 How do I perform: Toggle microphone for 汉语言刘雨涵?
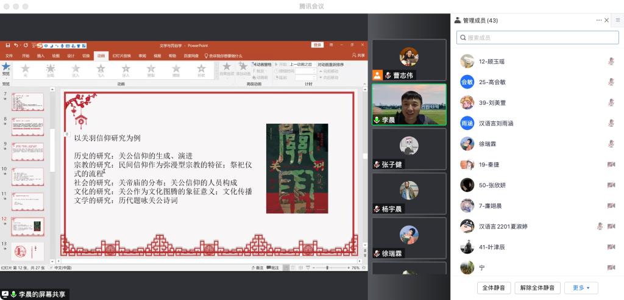[x=611, y=123]
